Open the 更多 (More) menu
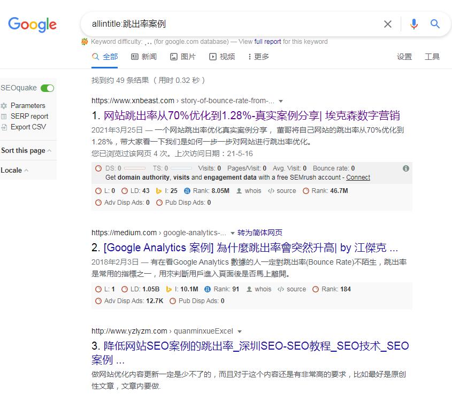The height and width of the screenshot is (394, 452). tap(258, 57)
